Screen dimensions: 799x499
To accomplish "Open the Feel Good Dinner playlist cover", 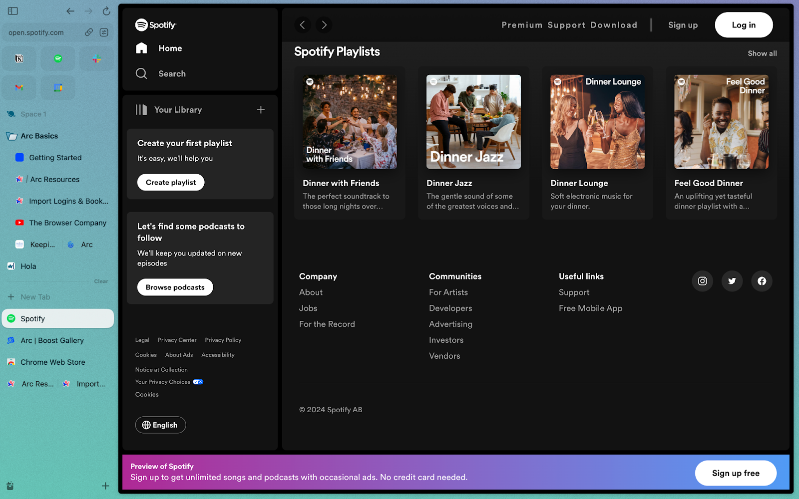I will tap(721, 122).
